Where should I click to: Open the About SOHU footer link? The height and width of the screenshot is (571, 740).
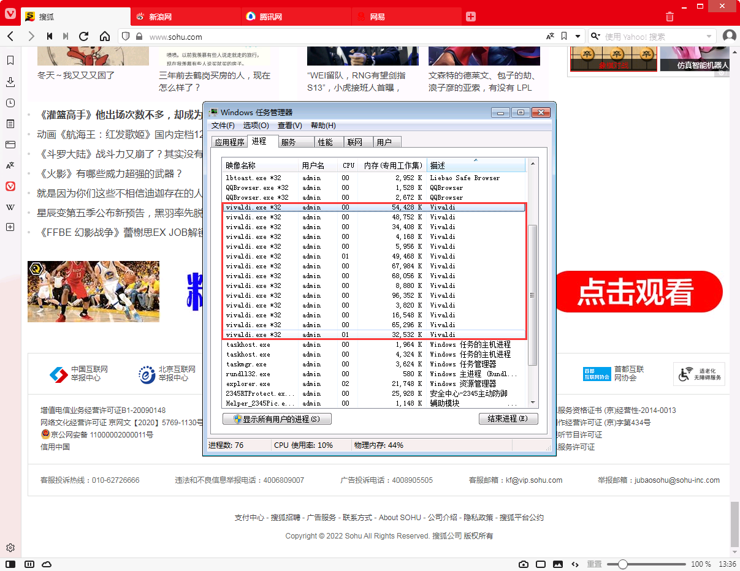[x=400, y=518]
